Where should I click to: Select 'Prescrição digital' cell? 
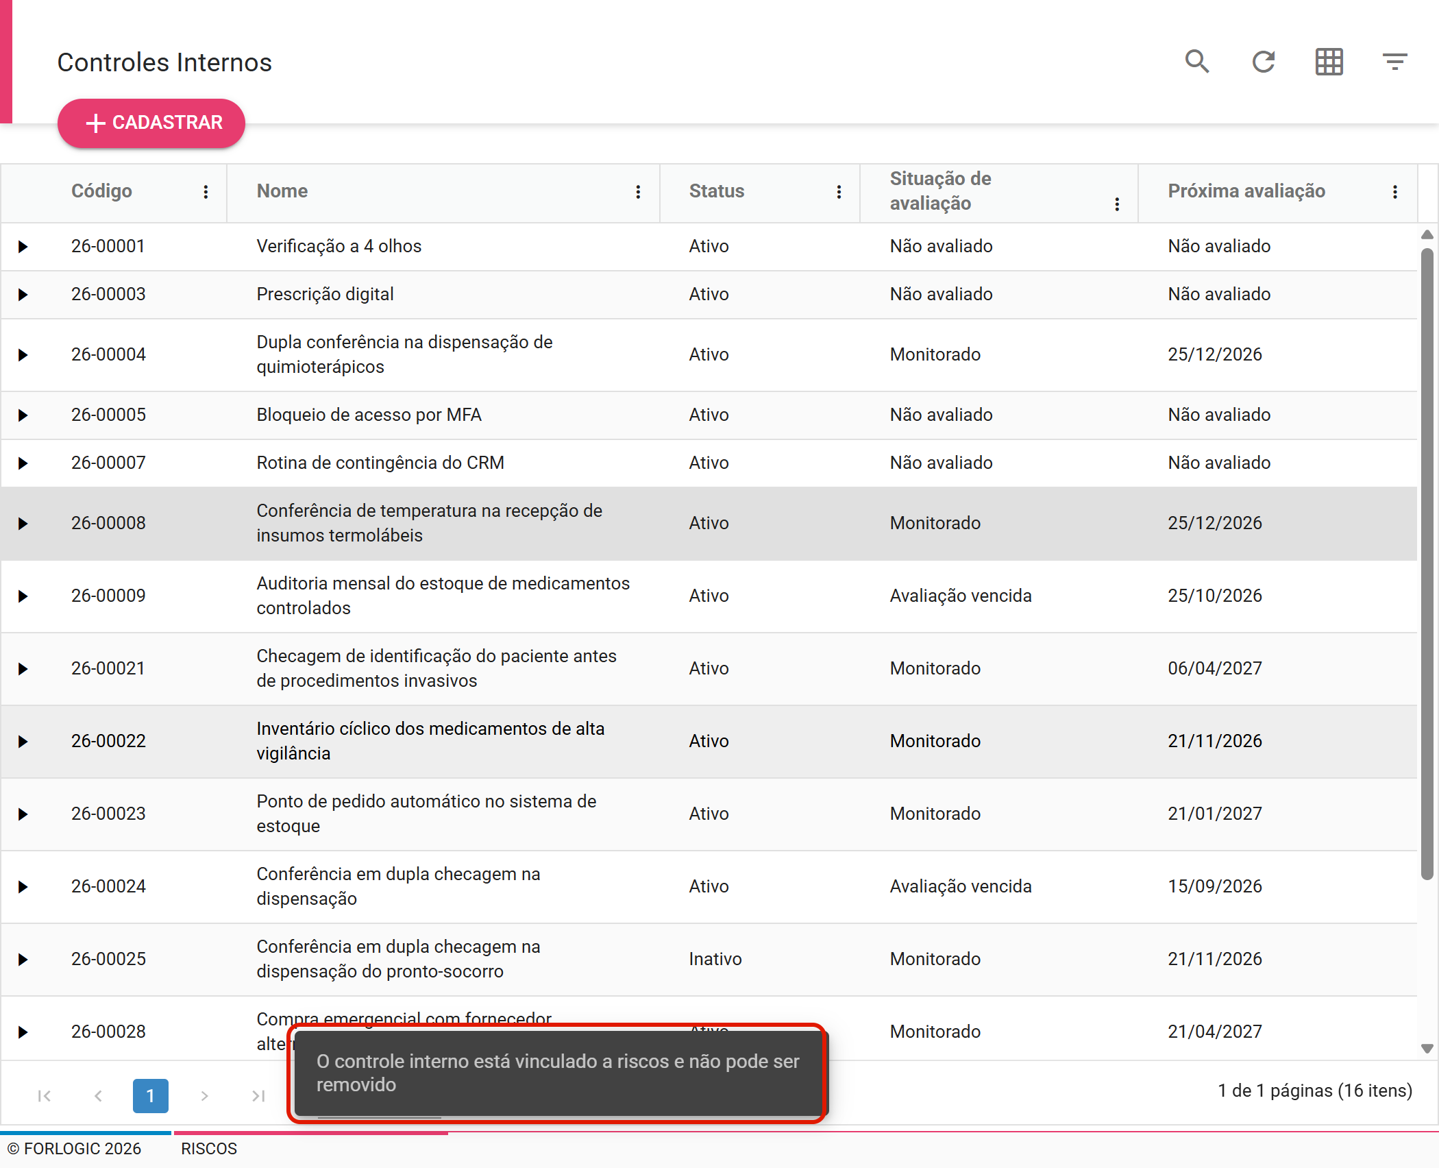[443, 295]
